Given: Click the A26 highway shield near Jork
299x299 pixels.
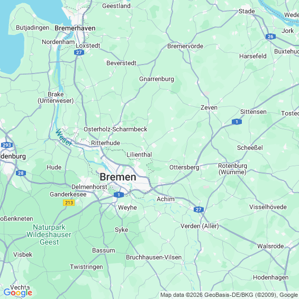Looking at the screenshot, I should [270, 37].
